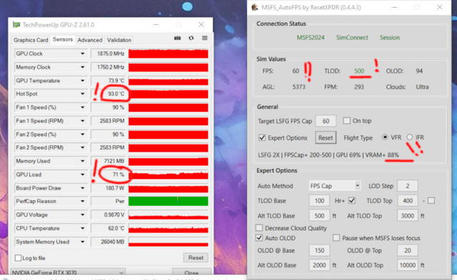Expand the GPU Load dropdown arrow
The width and height of the screenshot is (457, 280).
point(83,175)
